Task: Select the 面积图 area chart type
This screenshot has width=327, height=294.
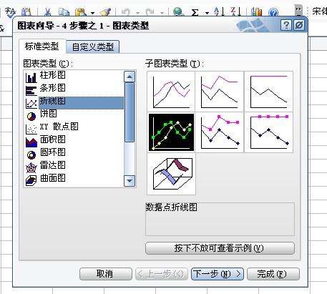Action: (74, 140)
